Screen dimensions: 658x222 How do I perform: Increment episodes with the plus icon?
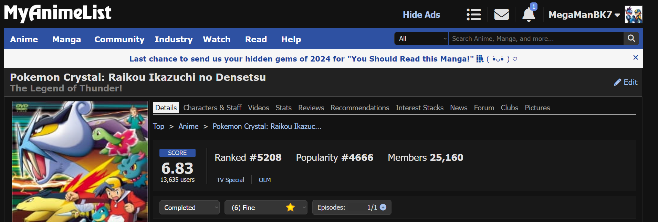tap(383, 207)
